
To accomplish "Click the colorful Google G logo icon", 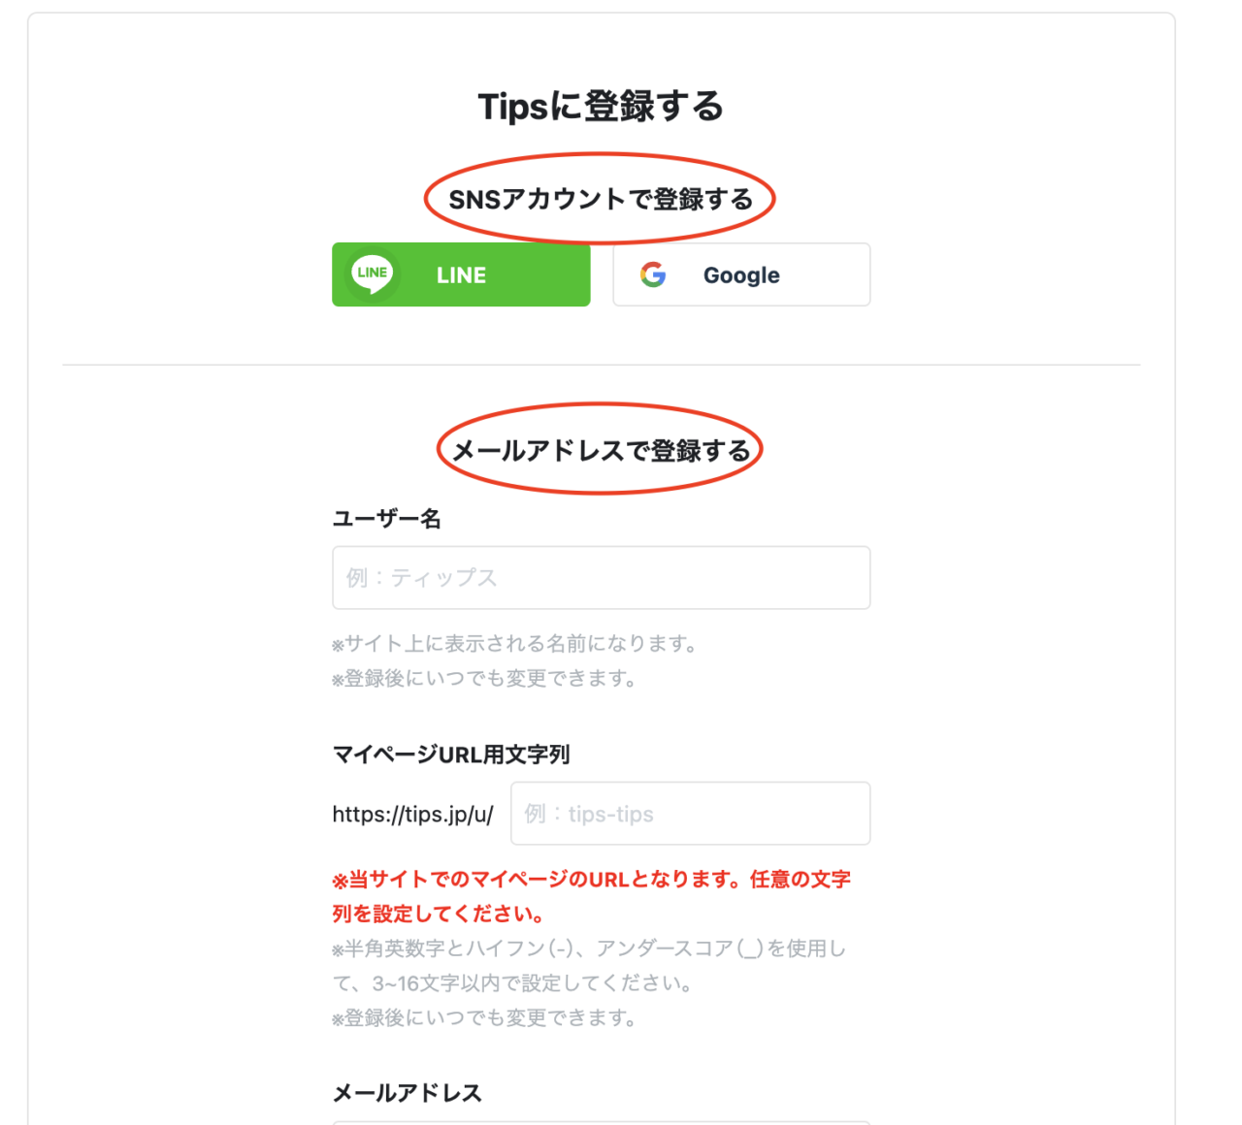I will click(x=653, y=275).
